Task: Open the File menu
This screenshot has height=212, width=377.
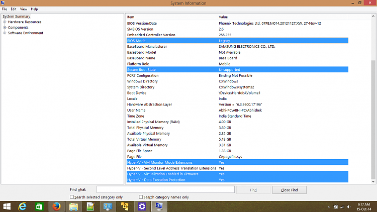Action: (x=5, y=9)
